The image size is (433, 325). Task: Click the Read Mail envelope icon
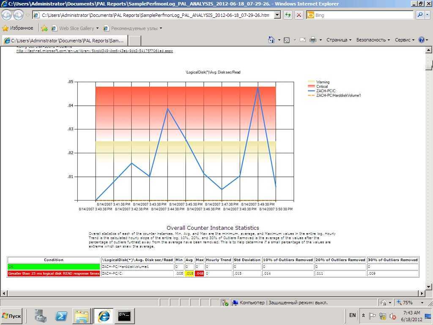click(x=303, y=40)
